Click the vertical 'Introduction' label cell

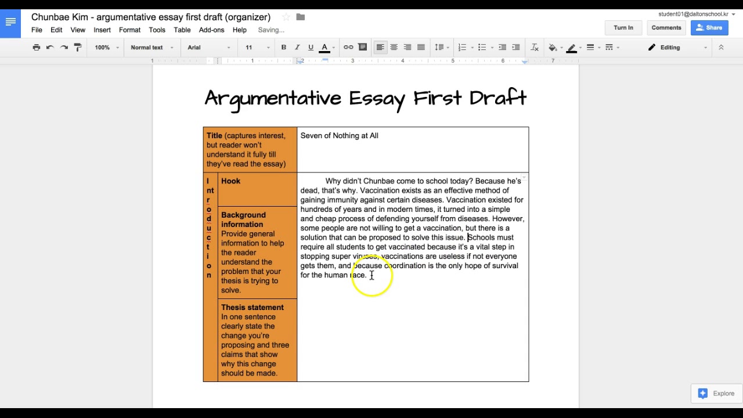210,277
